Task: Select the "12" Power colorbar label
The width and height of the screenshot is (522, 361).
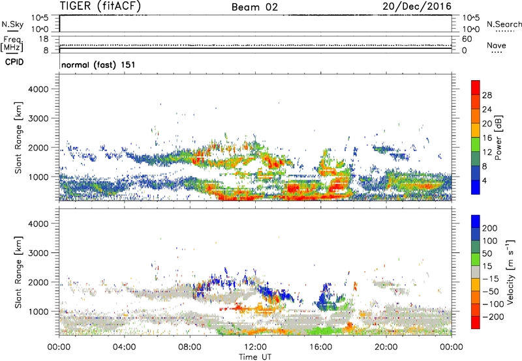Action: click(487, 152)
